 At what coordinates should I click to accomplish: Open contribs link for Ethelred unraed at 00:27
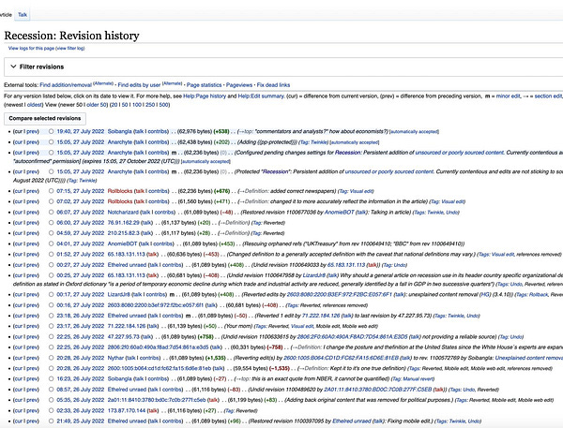click(172, 265)
